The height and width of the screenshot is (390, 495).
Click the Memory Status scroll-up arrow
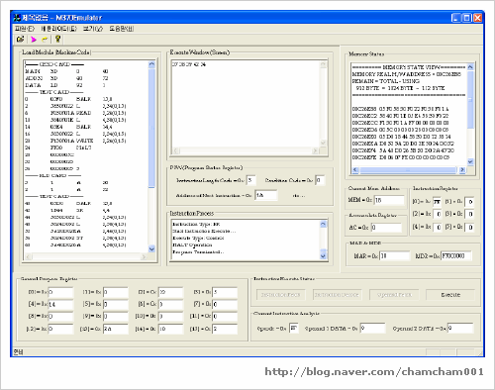coord(470,67)
